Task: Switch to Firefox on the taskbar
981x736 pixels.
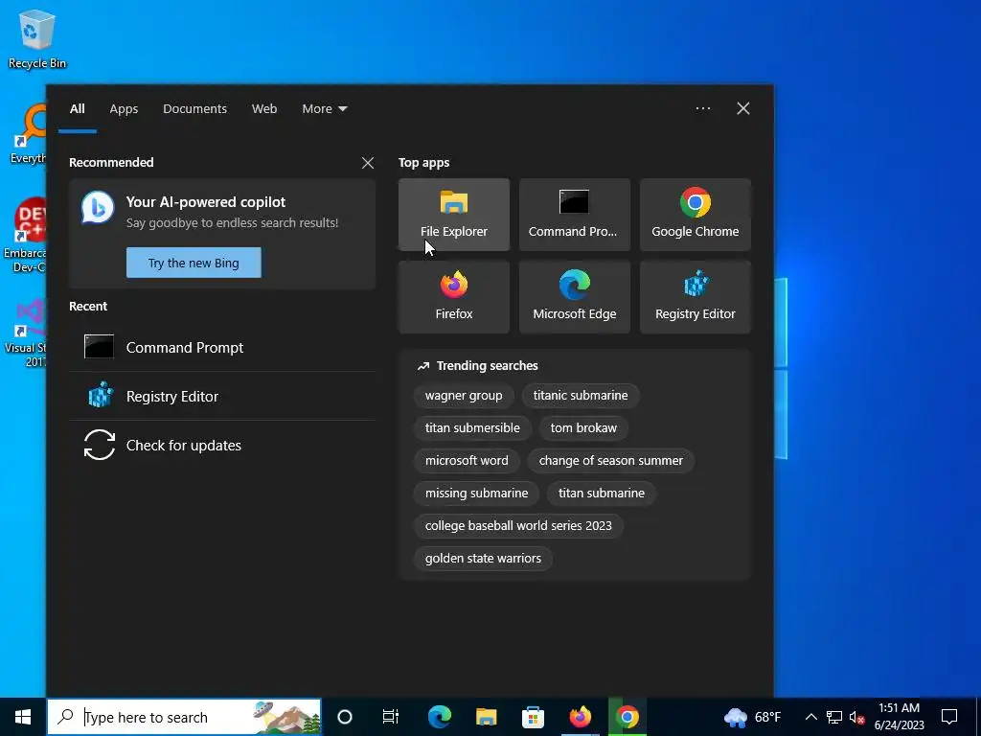Action: pos(580,717)
